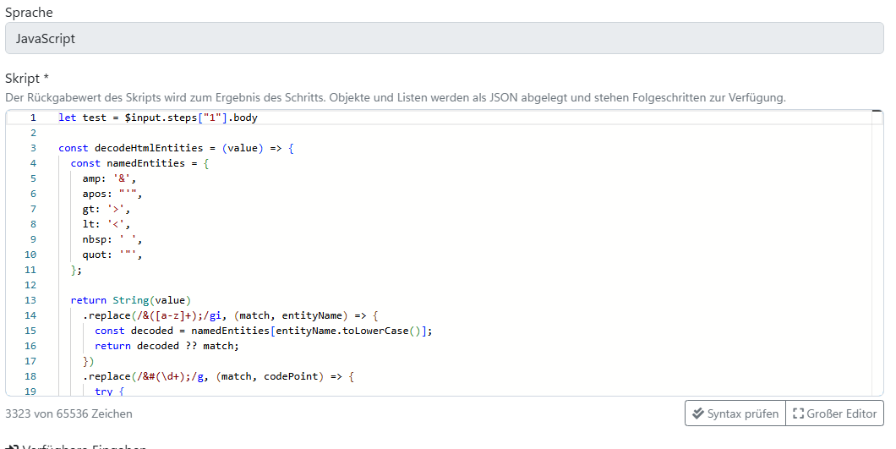The image size is (896, 449).
Task: Click the 'Skript *' field label
Action: pos(27,79)
